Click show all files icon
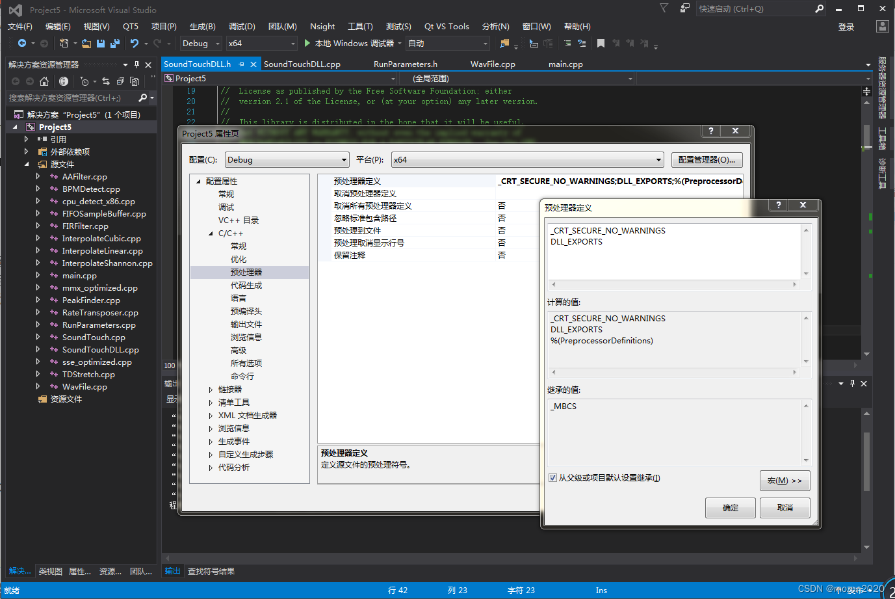The height and width of the screenshot is (599, 895). (x=135, y=81)
